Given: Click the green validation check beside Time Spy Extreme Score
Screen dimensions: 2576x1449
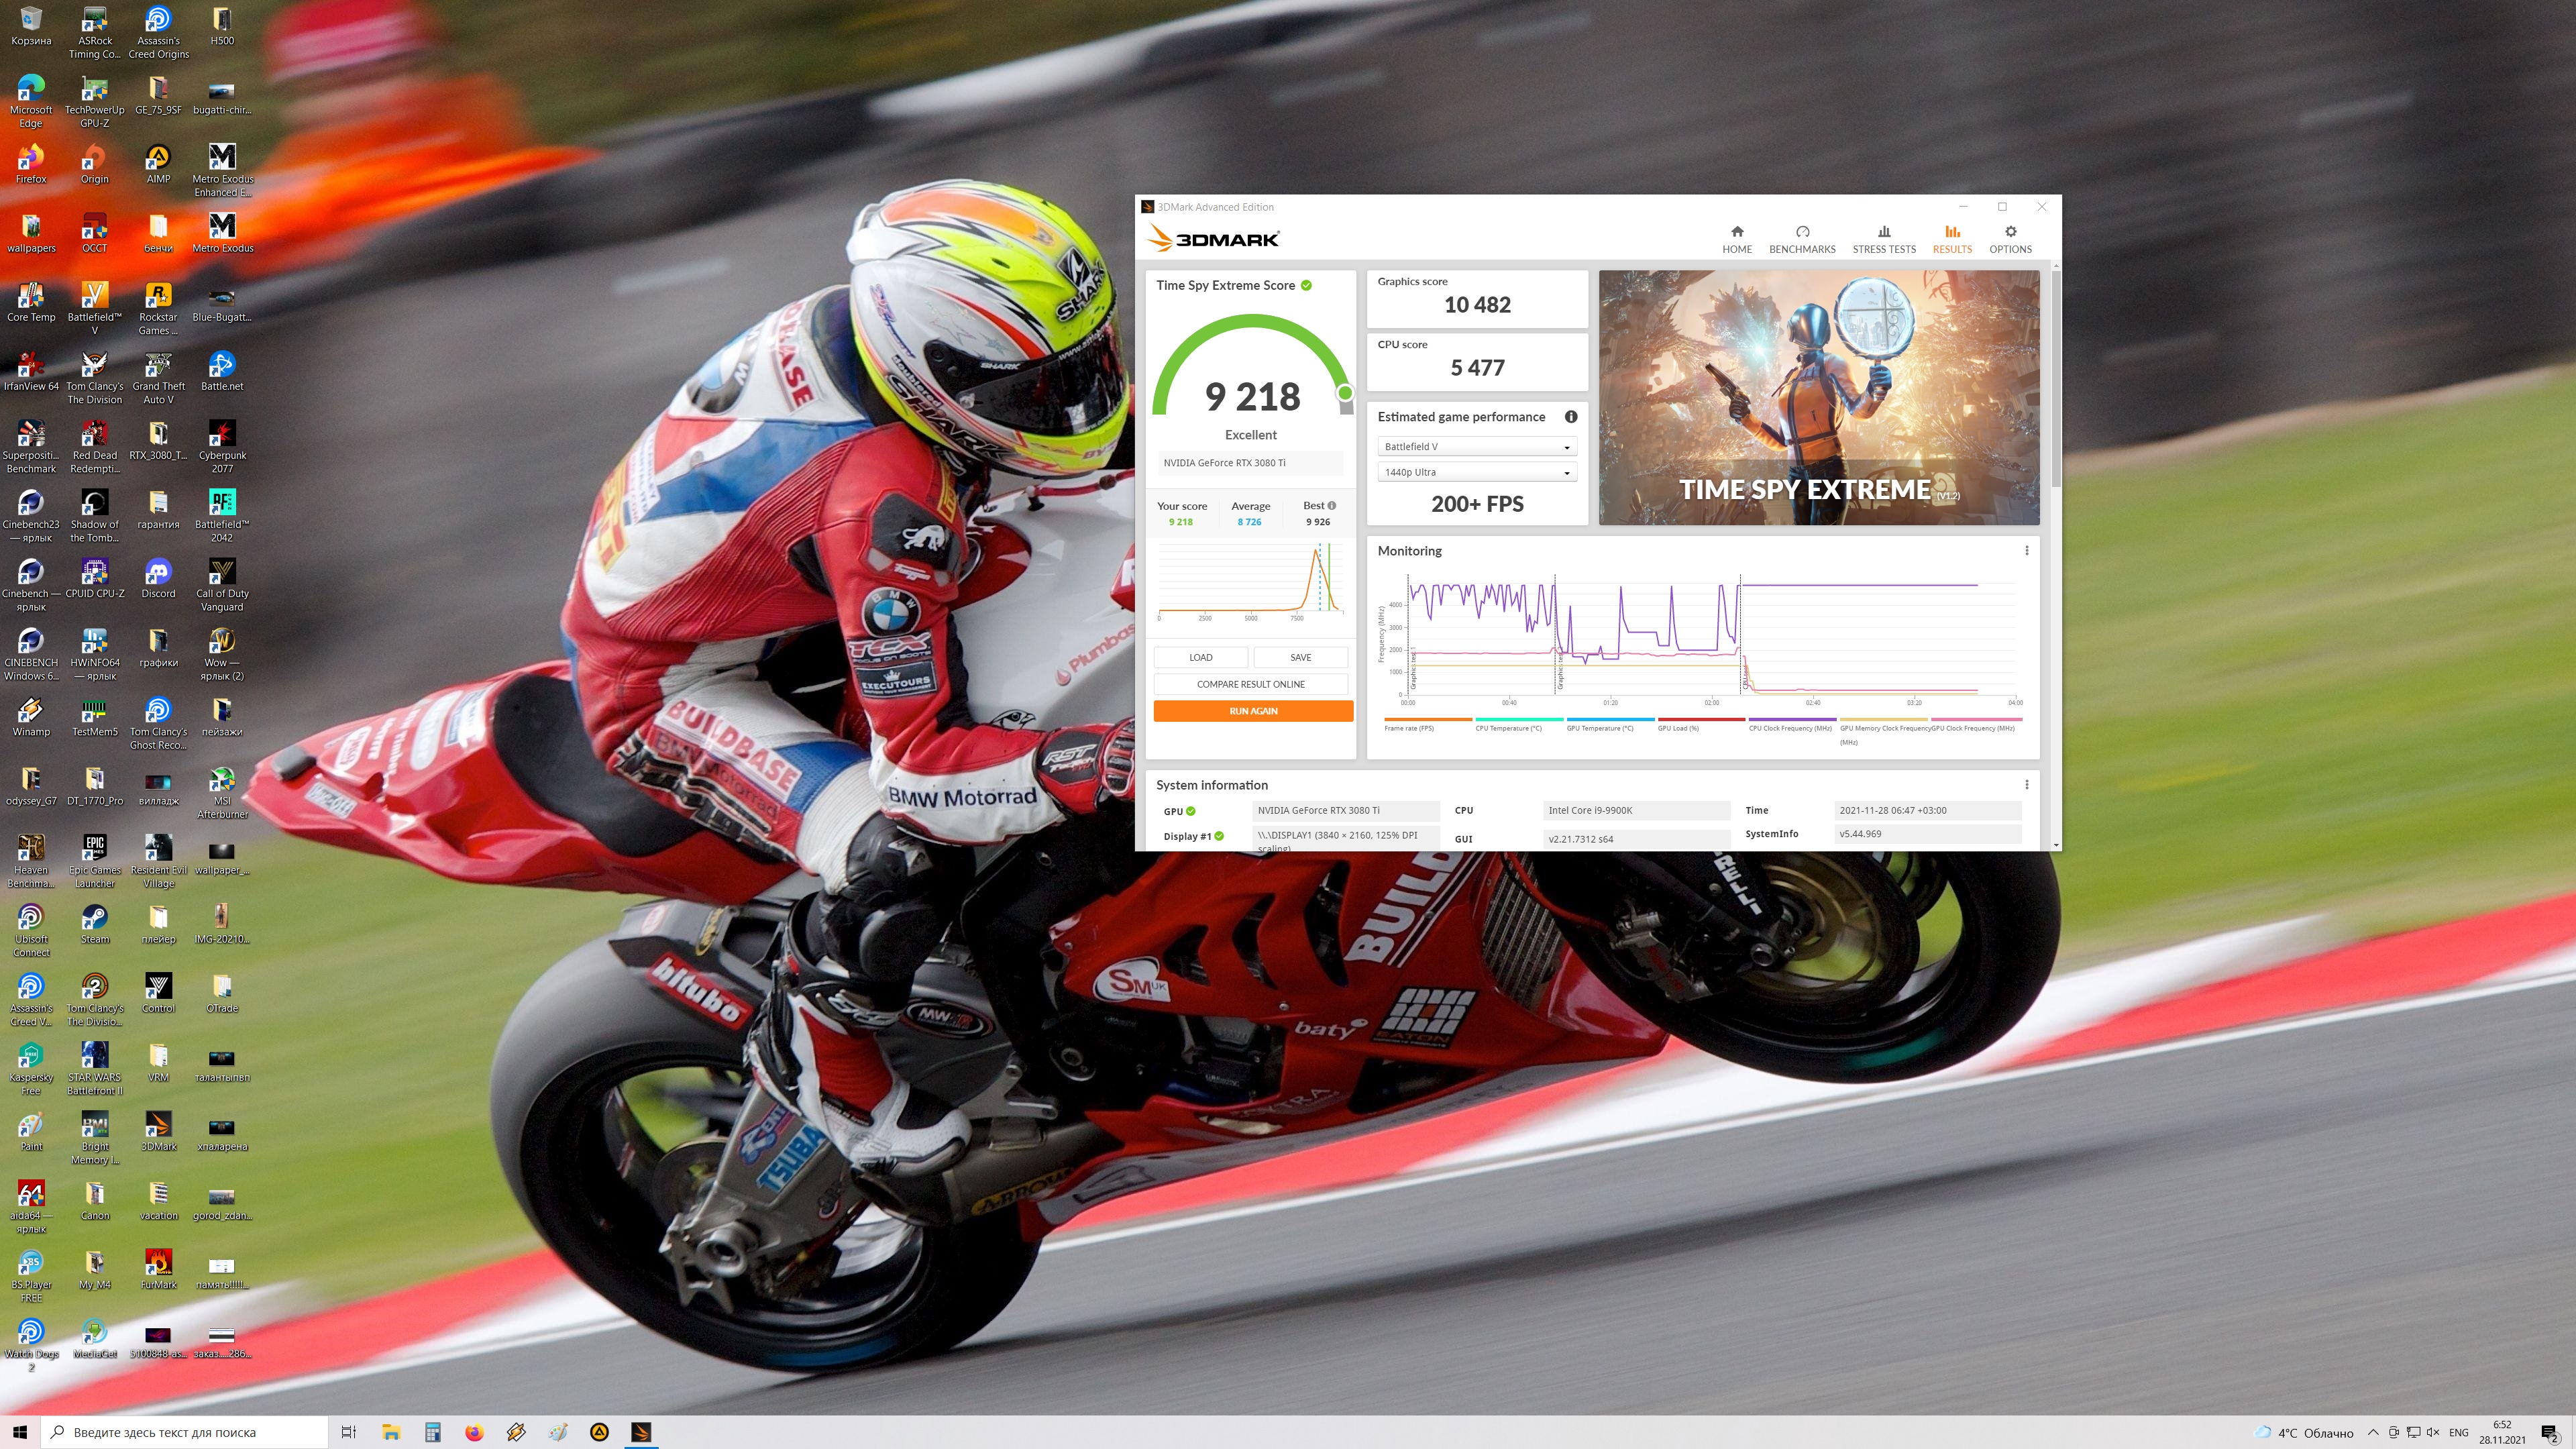Looking at the screenshot, I should (x=1306, y=285).
